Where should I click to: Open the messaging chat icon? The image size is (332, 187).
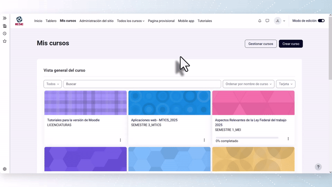pos(267,21)
